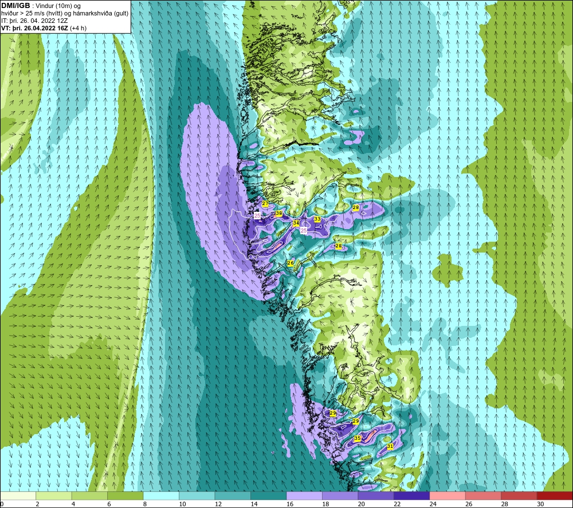Click the yellow 35 gust label
The image size is (573, 508).
(x=358, y=438)
